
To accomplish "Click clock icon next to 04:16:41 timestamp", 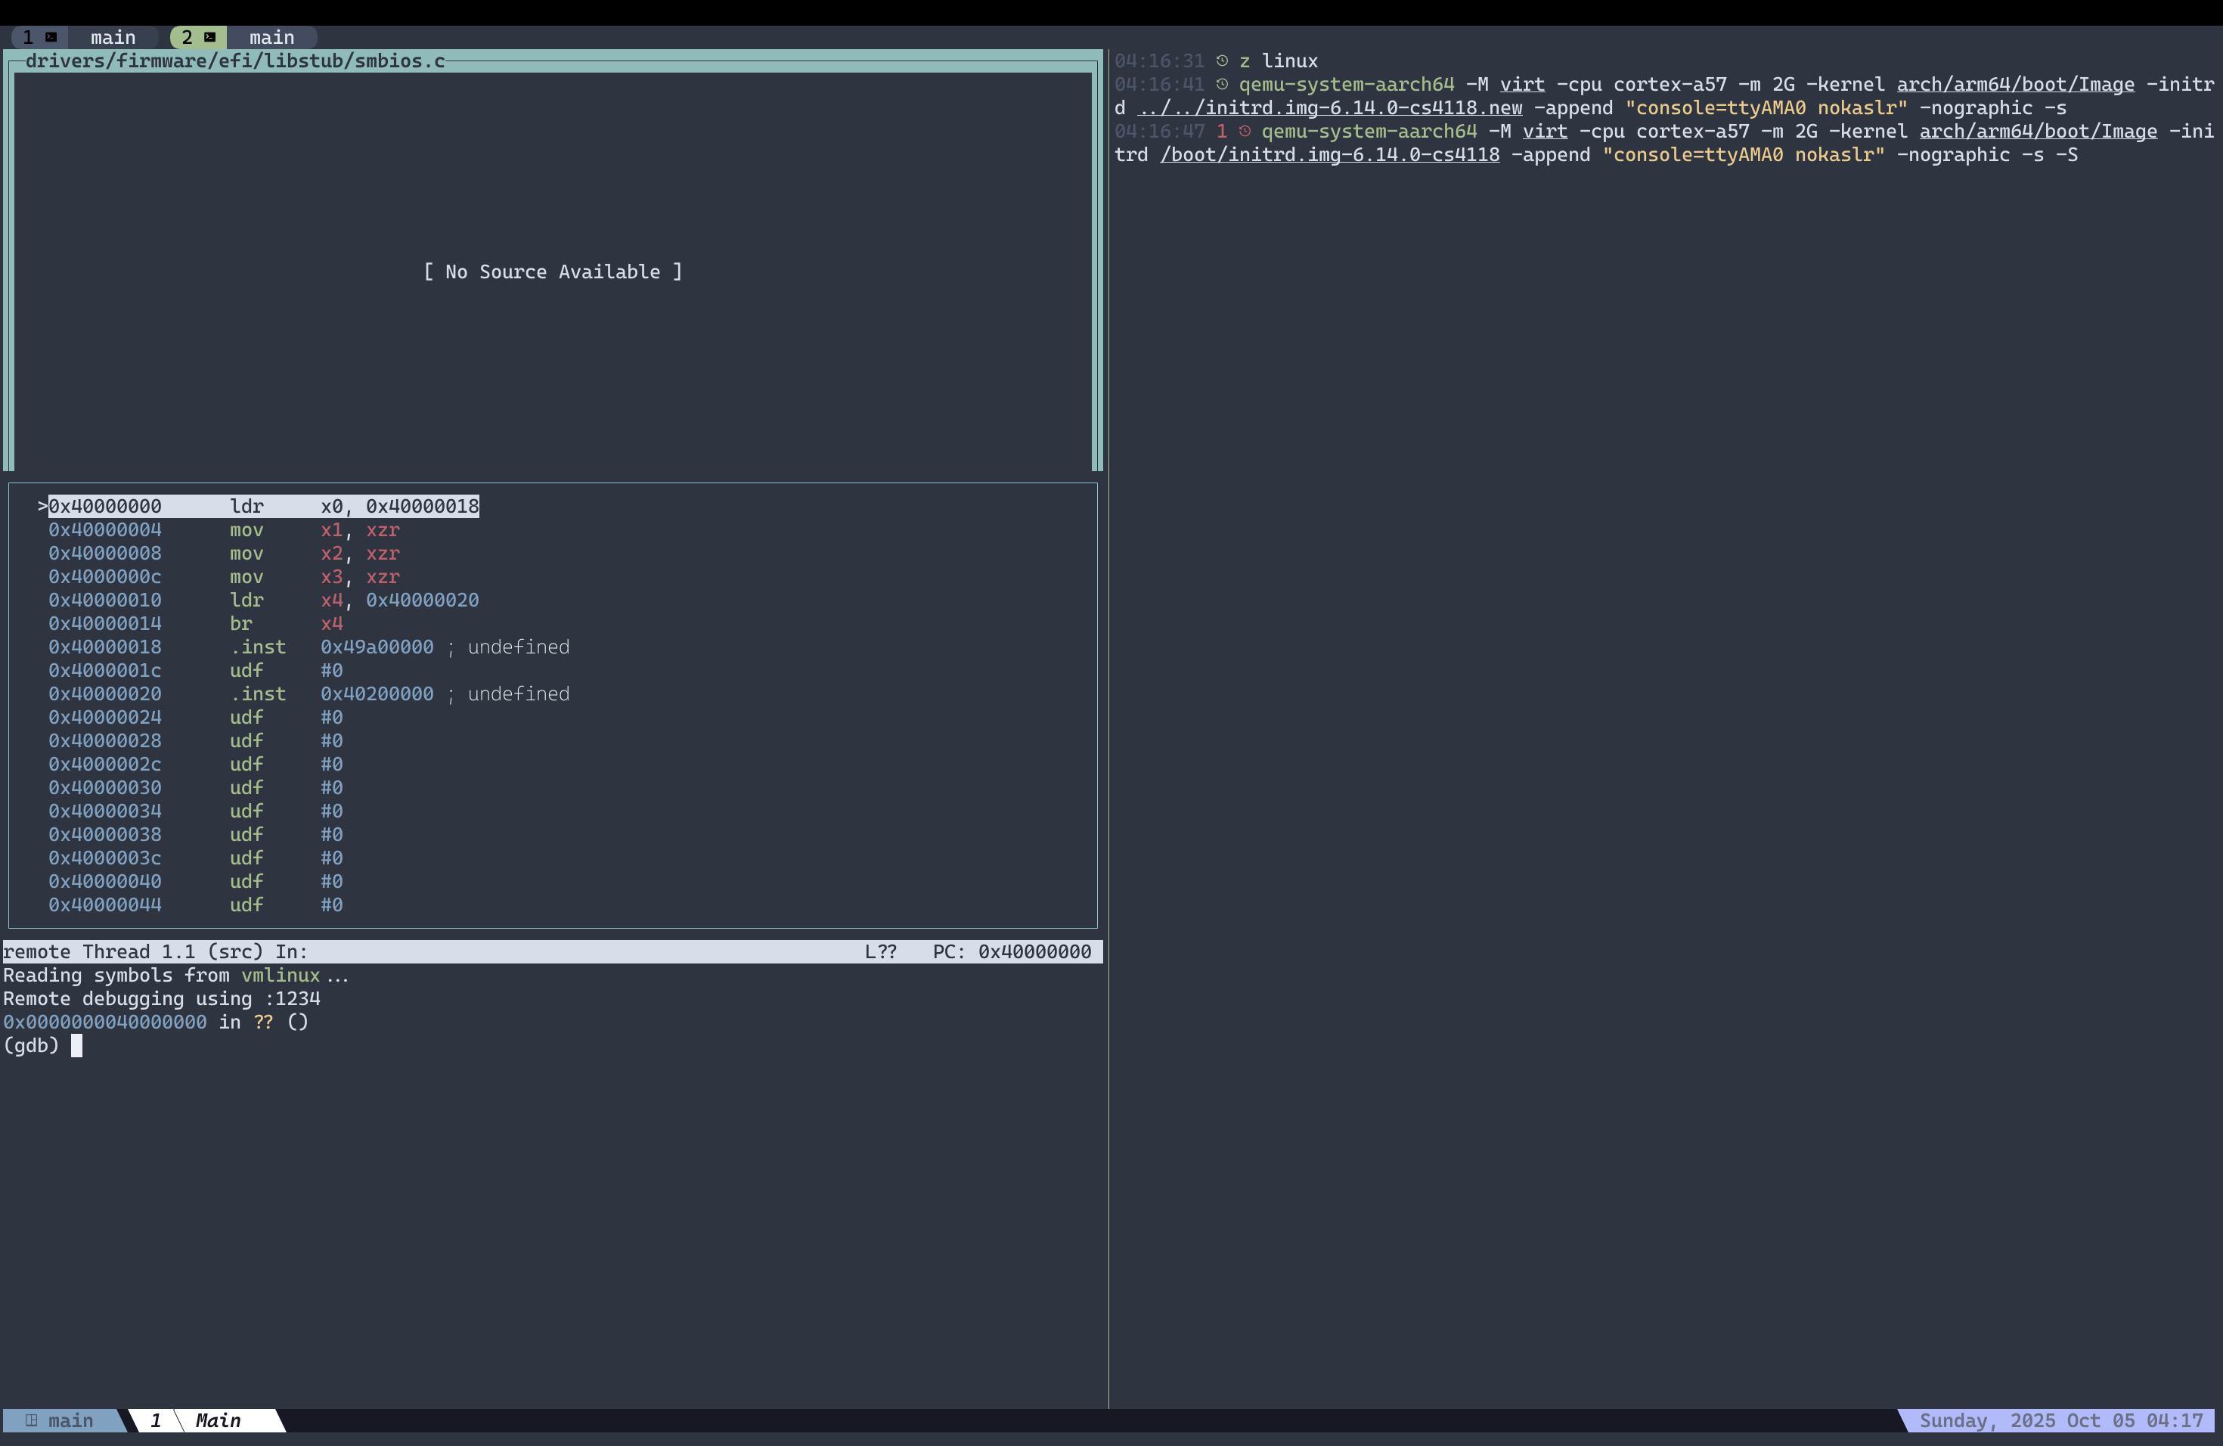I will (x=1222, y=84).
